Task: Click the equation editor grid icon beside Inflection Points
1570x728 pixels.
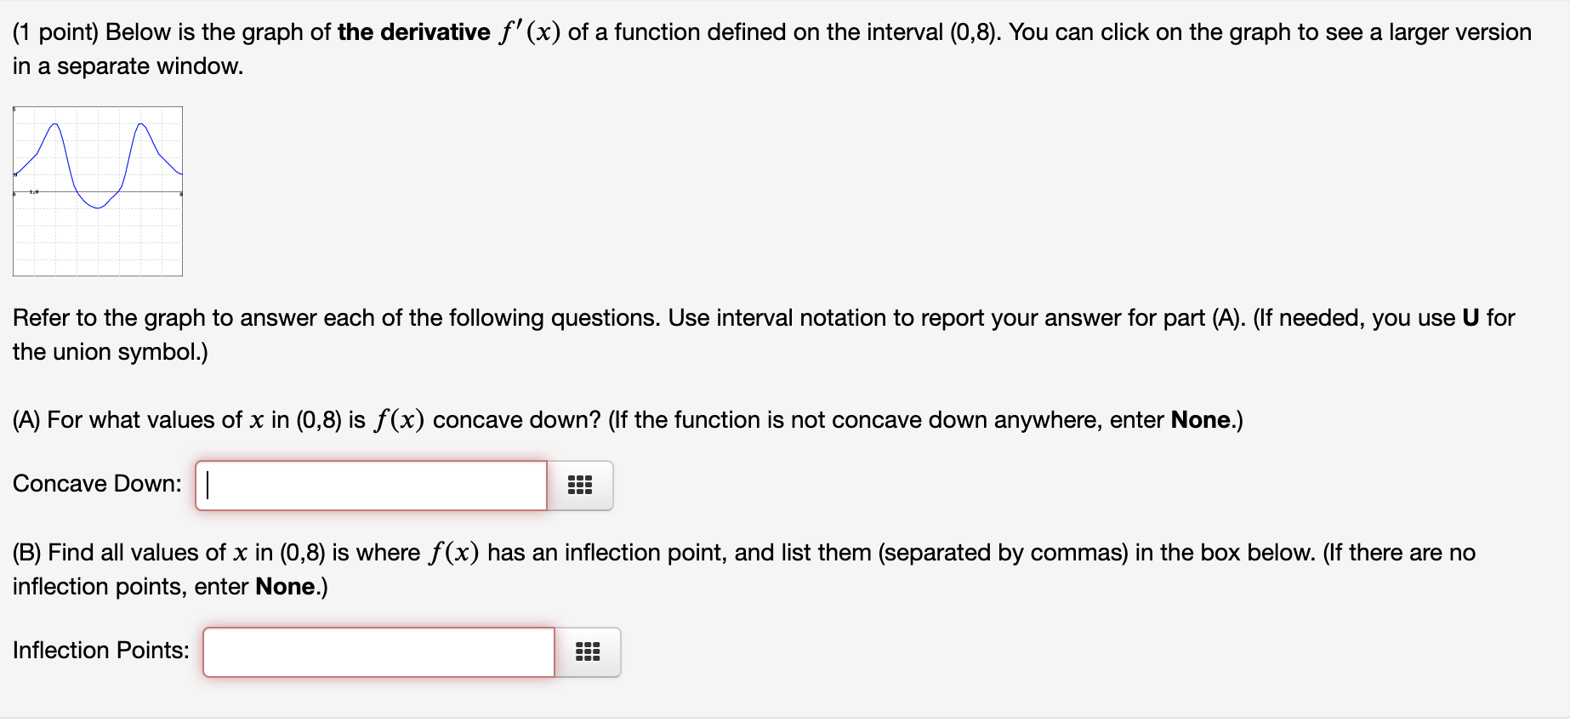Action: [x=589, y=651]
